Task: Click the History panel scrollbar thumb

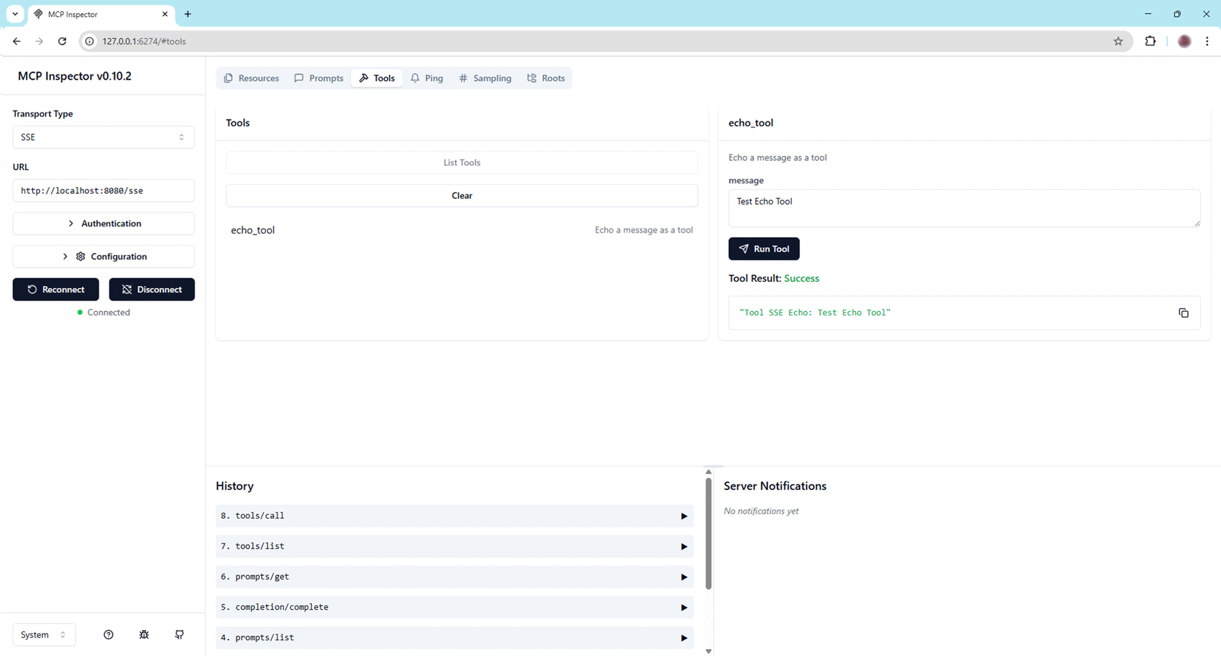Action: pyautogui.click(x=708, y=534)
